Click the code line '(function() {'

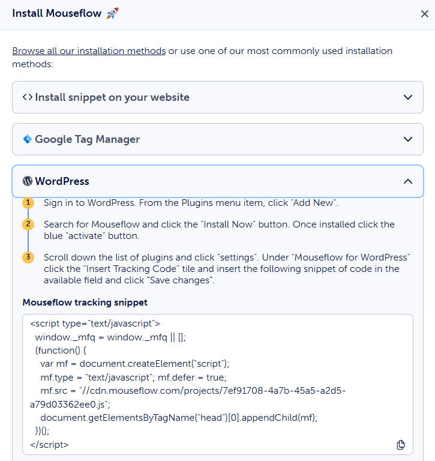tap(61, 351)
